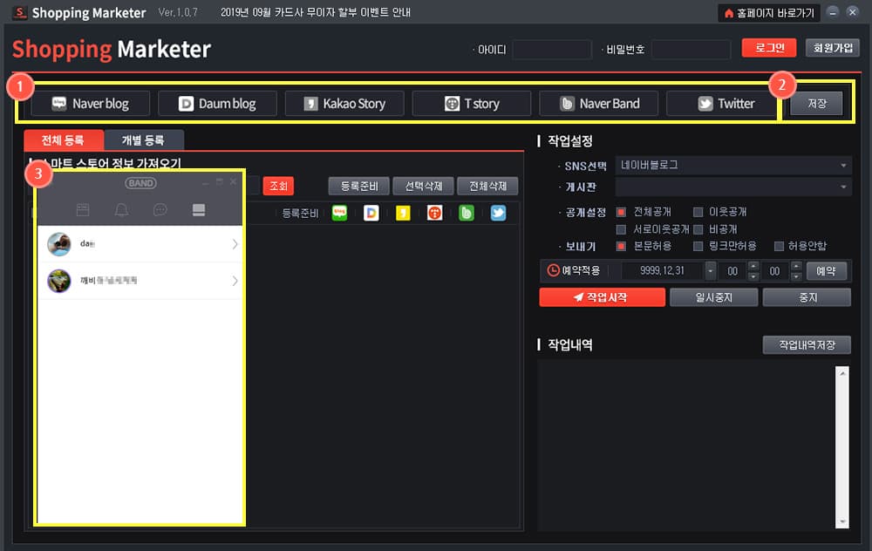Click the green Naver Band column icon
The width and height of the screenshot is (872, 551).
pos(466,213)
